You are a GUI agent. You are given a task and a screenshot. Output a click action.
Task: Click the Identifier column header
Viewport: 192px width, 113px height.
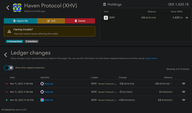click(45, 77)
